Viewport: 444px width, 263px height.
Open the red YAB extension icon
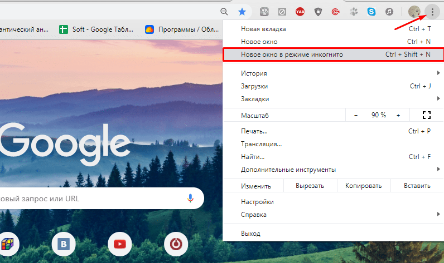tap(300, 11)
